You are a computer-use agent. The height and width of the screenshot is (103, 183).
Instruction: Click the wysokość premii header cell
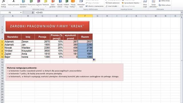70,37
